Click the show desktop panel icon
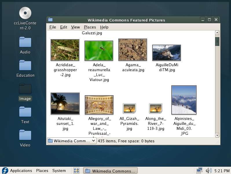The height and width of the screenshot is (174, 231). point(76,171)
